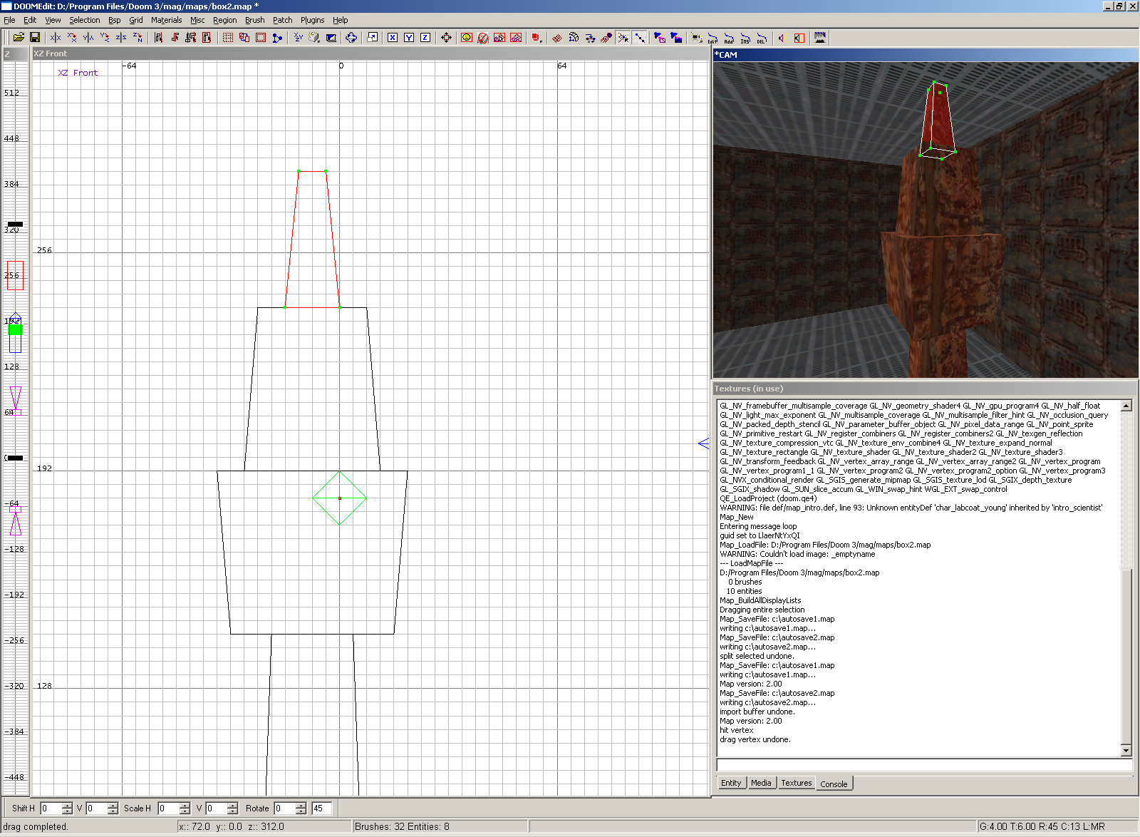
Task: Click the Scale H input field
Action: [x=168, y=808]
